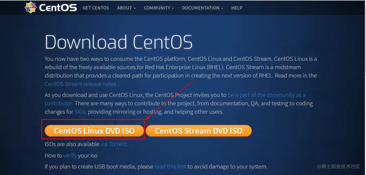The image size is (366, 175).
Task: Open the SIGs link
Action: click(x=80, y=112)
